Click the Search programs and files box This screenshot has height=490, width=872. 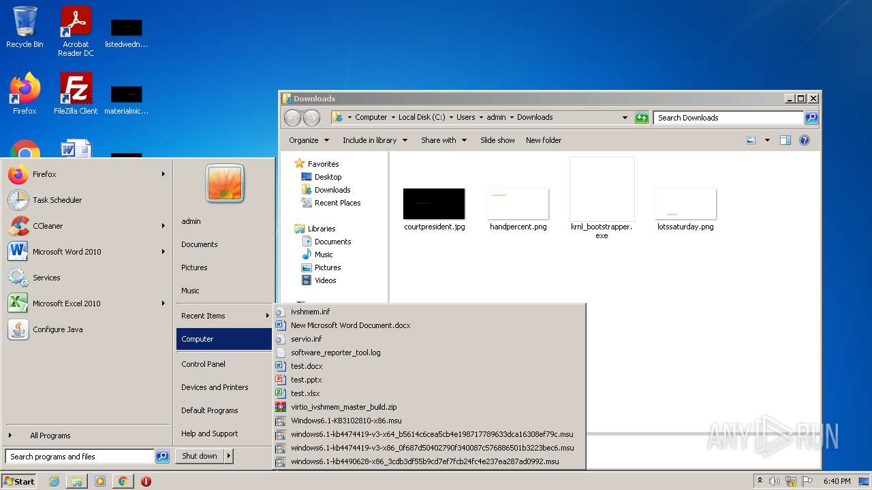(x=80, y=457)
